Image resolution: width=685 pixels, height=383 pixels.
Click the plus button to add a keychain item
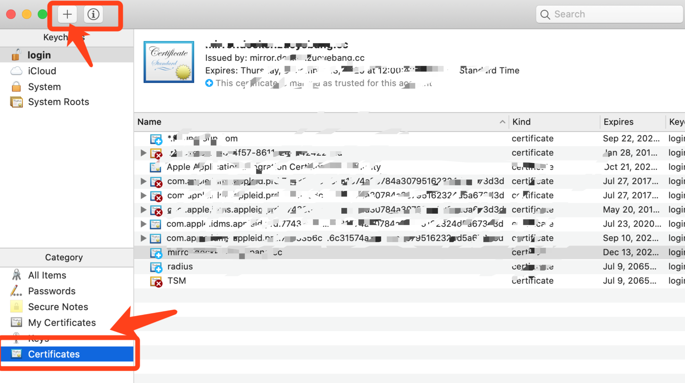click(67, 14)
